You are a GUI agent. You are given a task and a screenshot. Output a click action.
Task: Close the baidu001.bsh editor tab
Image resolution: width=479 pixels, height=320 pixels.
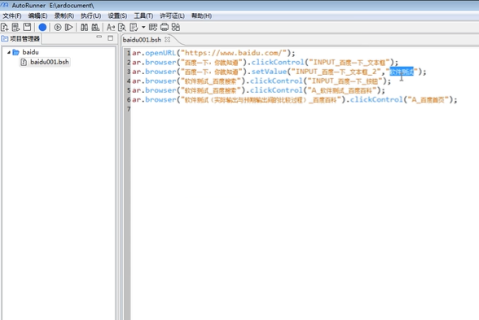pos(167,39)
